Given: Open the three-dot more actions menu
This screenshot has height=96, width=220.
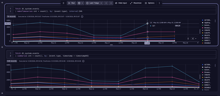Looking at the screenshot, I should click(159, 3).
